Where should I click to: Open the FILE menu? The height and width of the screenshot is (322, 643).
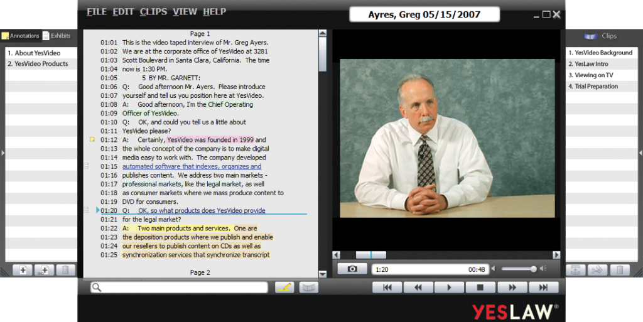point(96,12)
